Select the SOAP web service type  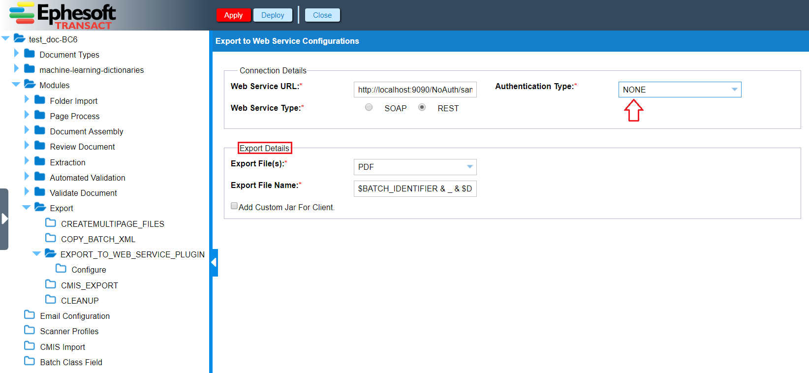click(x=369, y=107)
